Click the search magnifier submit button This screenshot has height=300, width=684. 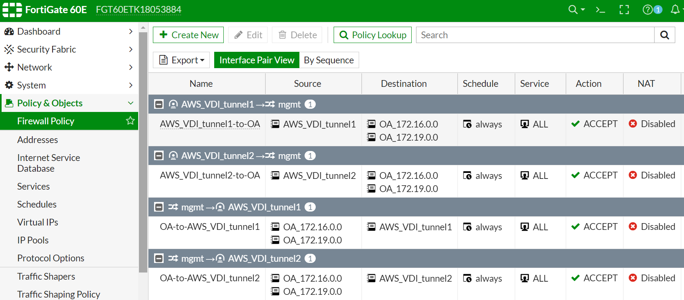tap(664, 35)
